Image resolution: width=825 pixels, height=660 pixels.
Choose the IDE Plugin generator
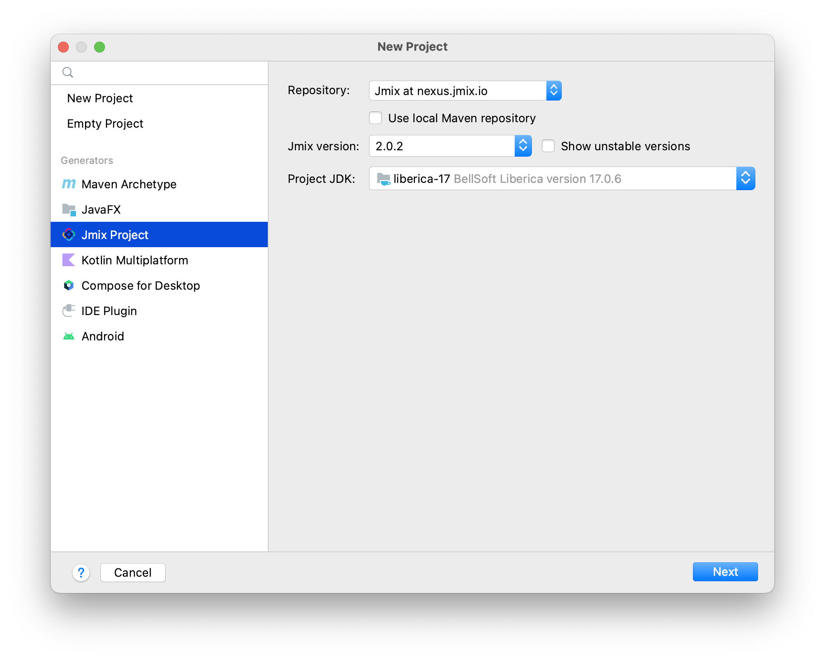(159, 311)
